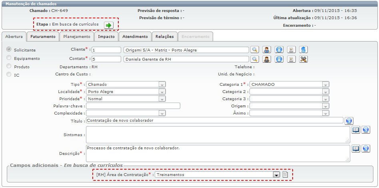Open the Área de Contratação dropdown

click(x=276, y=174)
